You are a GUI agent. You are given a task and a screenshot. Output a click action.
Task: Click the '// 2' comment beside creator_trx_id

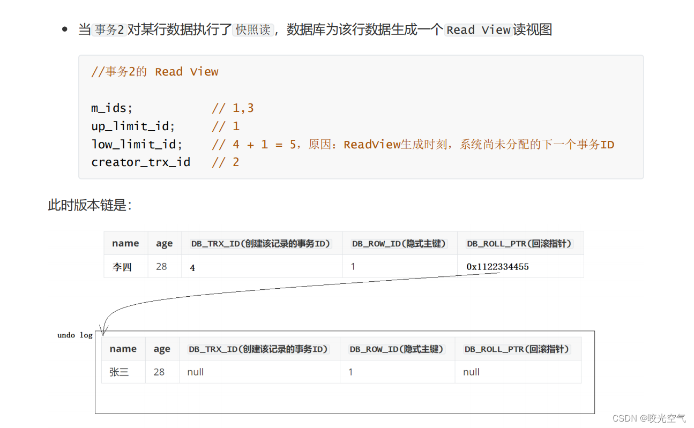pos(226,162)
